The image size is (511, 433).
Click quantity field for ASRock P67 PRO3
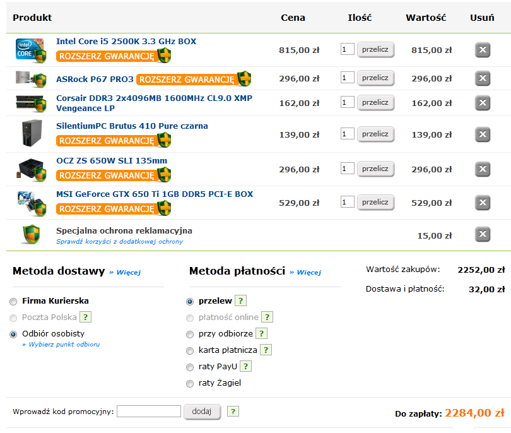tap(347, 78)
